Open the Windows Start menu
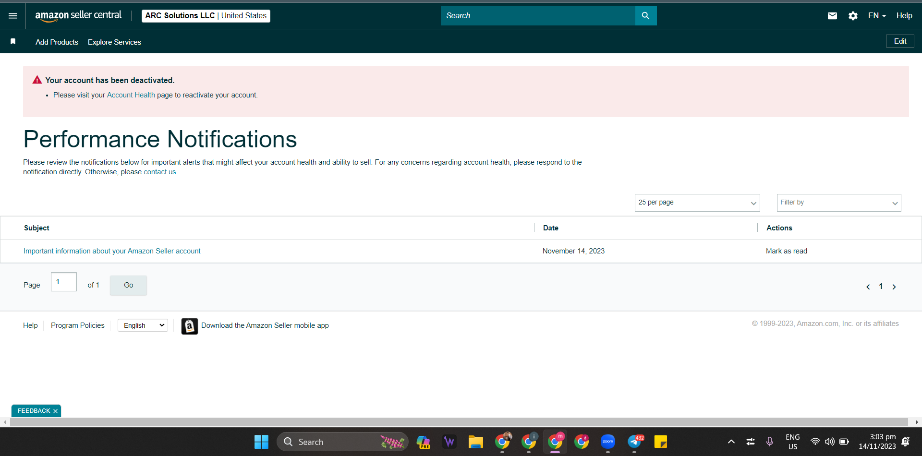Viewport: 922px width, 456px height. [x=261, y=442]
